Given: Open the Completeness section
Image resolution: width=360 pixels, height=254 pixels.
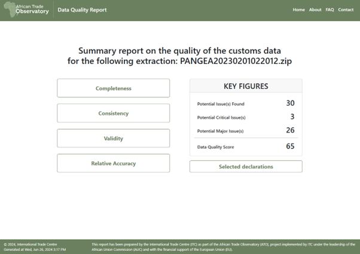Looking at the screenshot, I should tap(113, 88).
